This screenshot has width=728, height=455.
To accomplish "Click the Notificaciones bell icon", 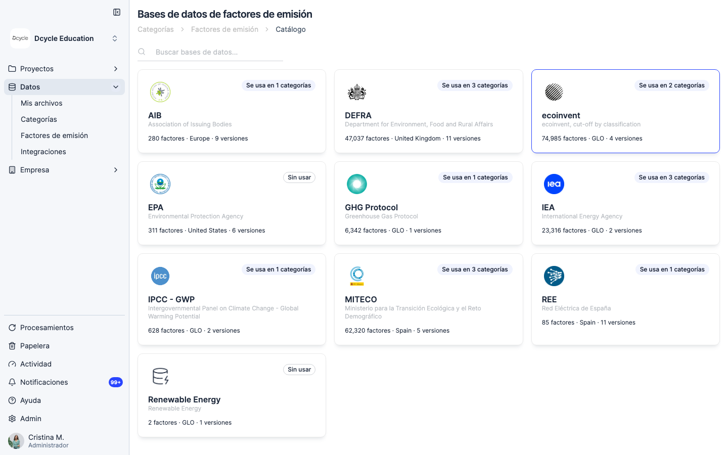I will point(12,382).
